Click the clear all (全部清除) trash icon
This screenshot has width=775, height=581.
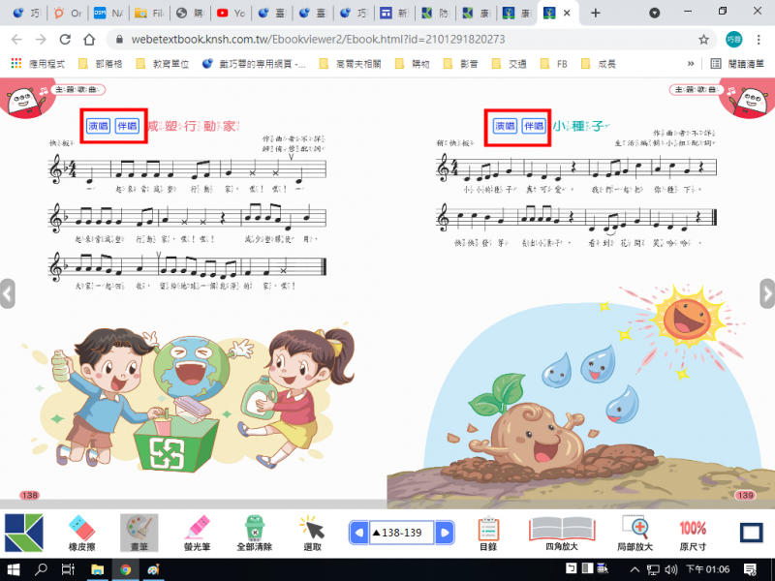(253, 532)
